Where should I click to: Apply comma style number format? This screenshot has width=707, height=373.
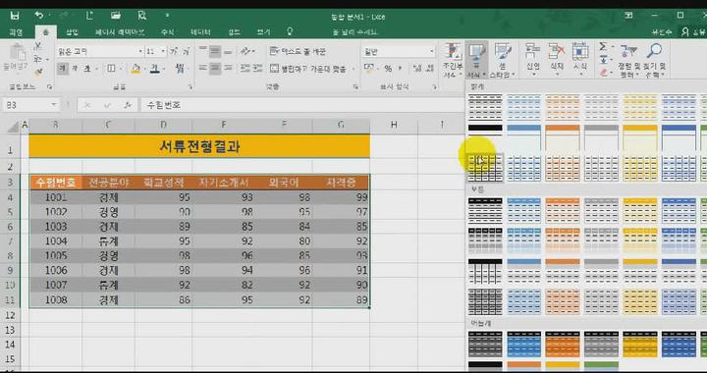coord(400,69)
